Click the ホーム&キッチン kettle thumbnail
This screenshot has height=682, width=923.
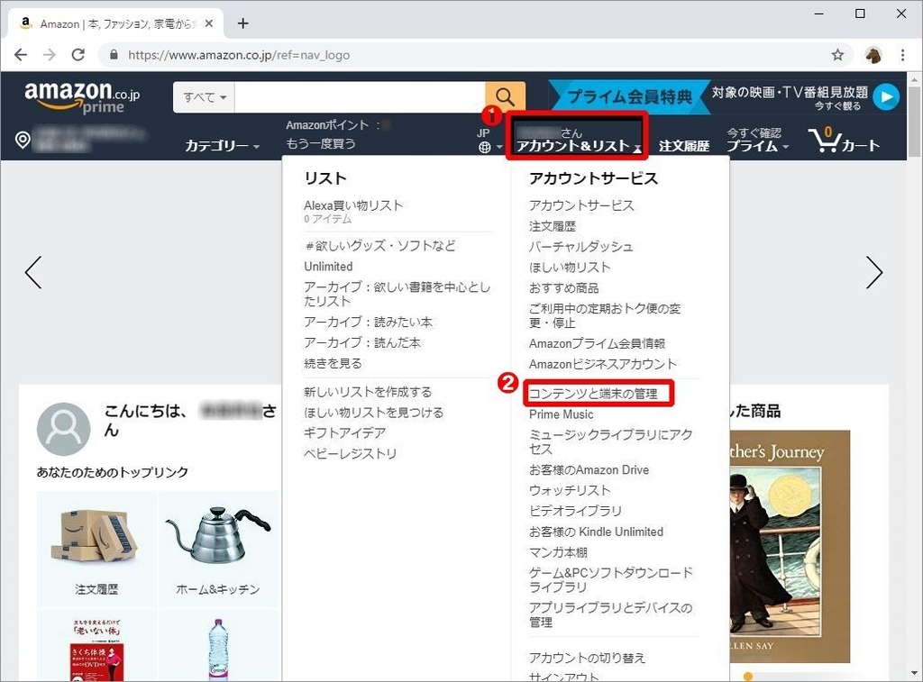pyautogui.click(x=218, y=535)
